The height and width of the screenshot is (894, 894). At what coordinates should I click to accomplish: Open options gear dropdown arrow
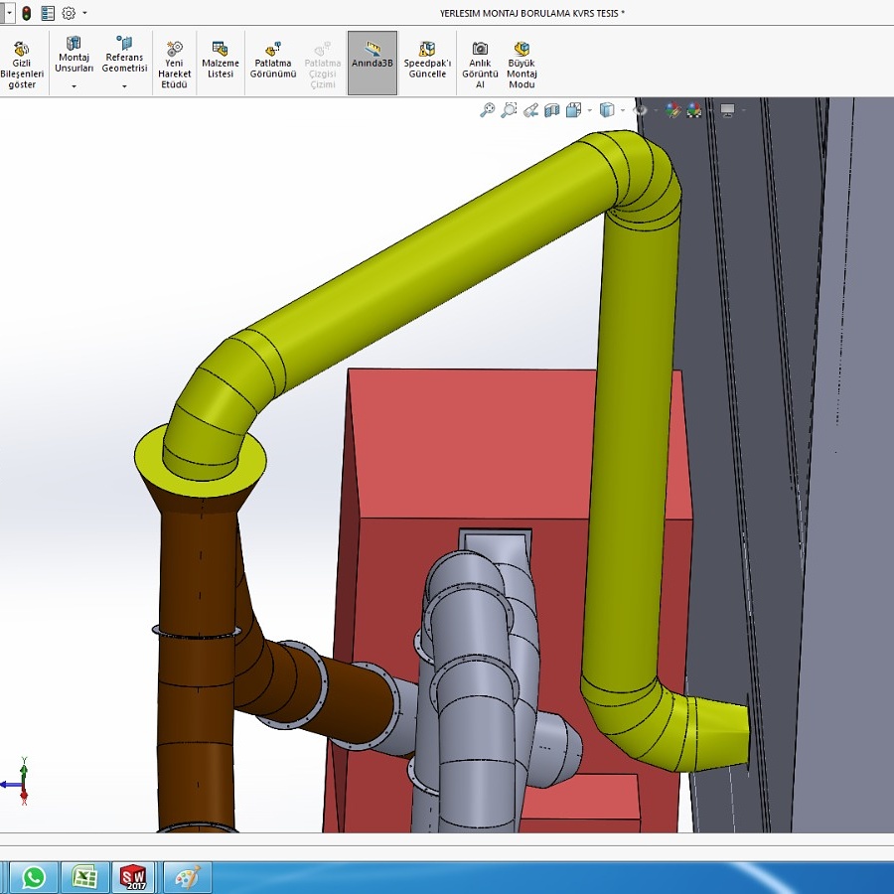click(x=84, y=13)
